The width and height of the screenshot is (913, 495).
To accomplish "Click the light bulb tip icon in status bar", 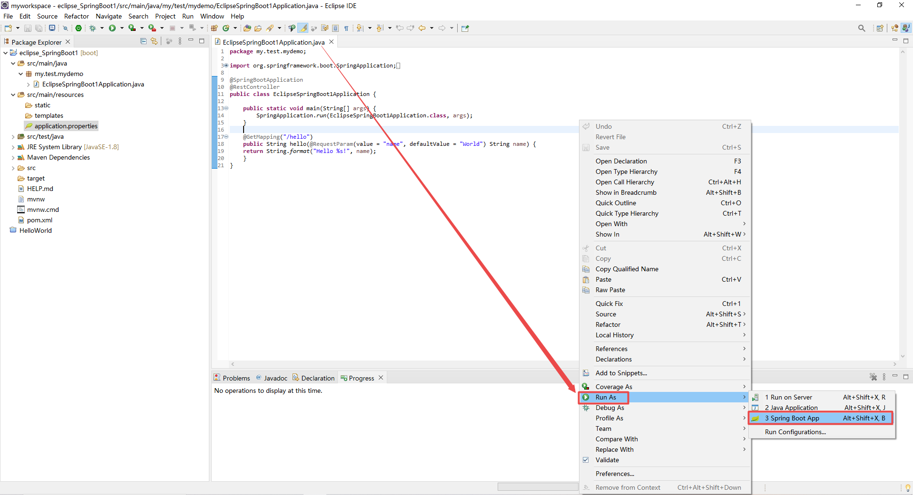I will (908, 488).
